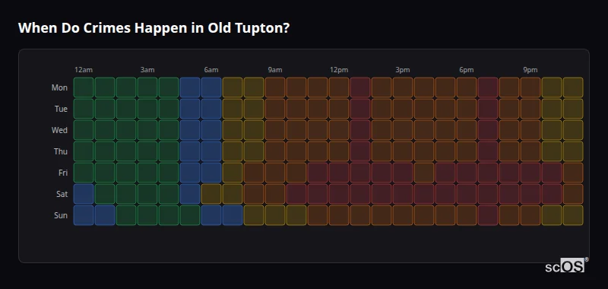Click the Sunday 11pm cell
The height and width of the screenshot is (289, 608).
[573, 215]
